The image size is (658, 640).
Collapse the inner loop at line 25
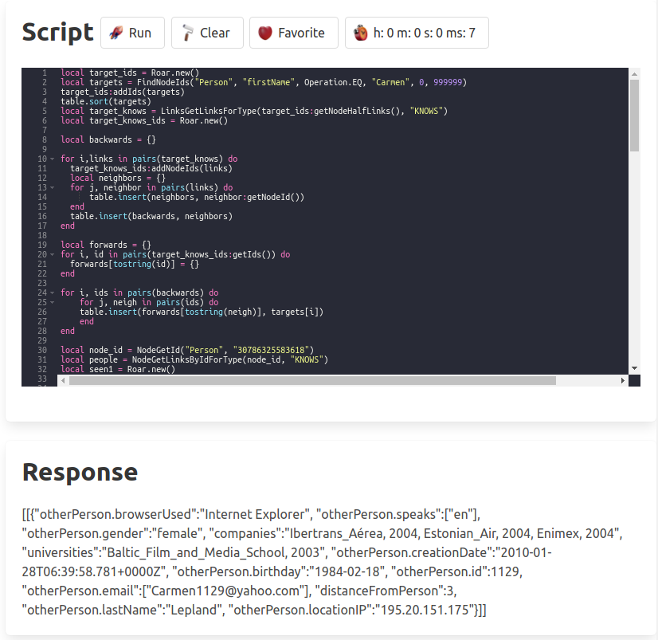[52, 303]
